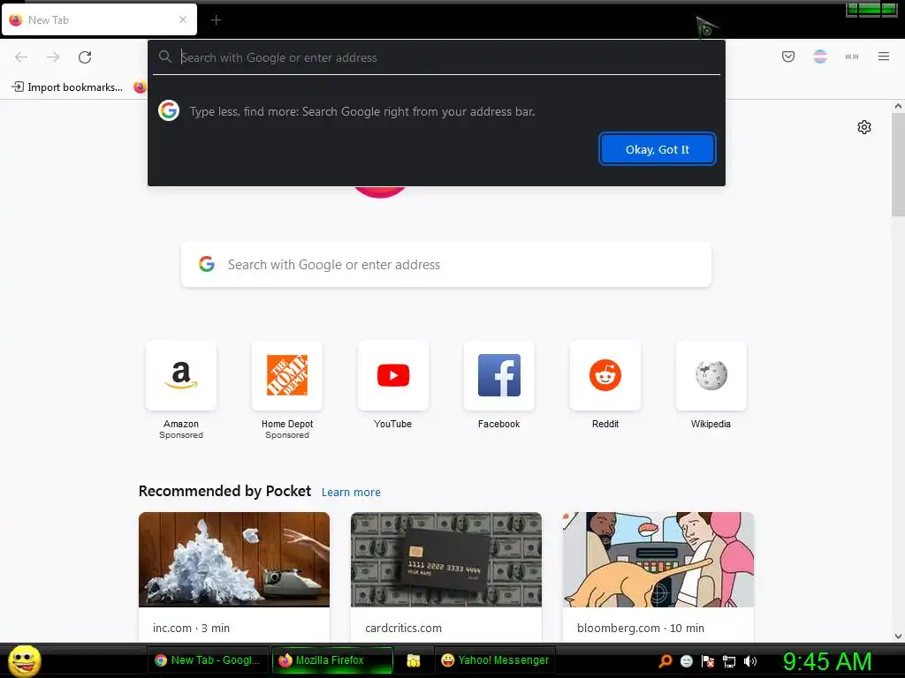Click the volume speaker tray icon
Screen dimensions: 905x678
(750, 661)
